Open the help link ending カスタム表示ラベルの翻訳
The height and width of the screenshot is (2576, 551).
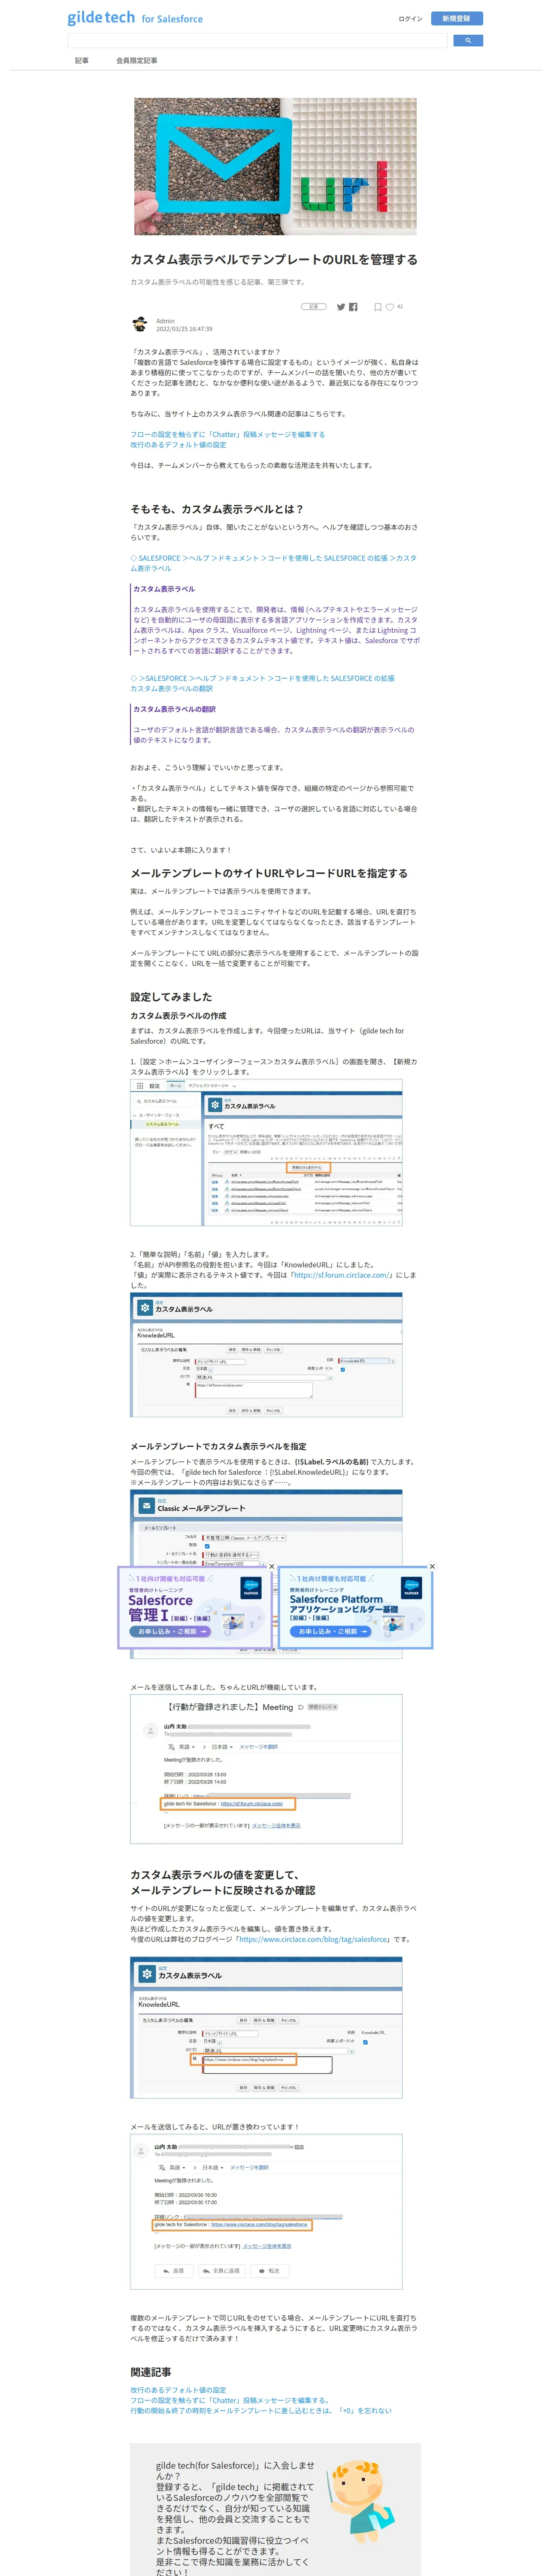pyautogui.click(x=262, y=683)
